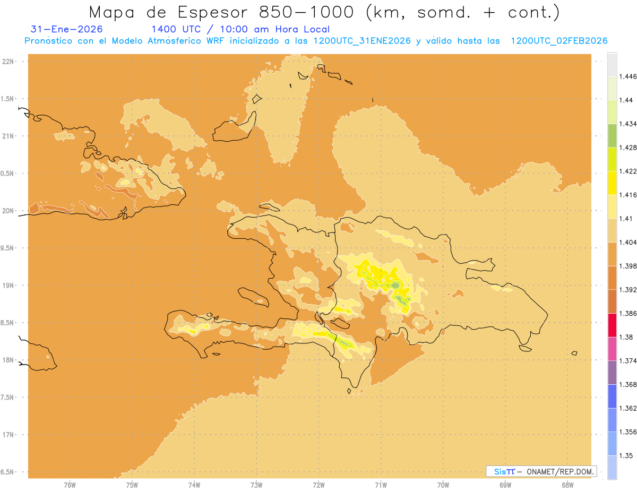637x492 pixels.
Task: Click the "71W" longitude label
Action: click(381, 485)
